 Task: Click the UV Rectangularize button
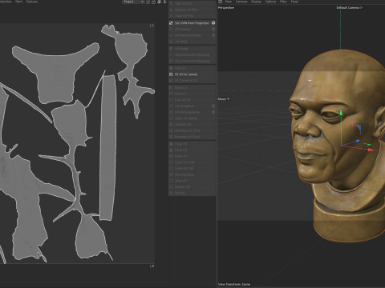pos(192,112)
